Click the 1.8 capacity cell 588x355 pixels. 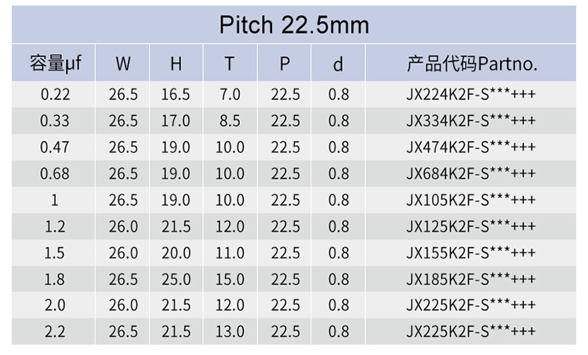[x=55, y=279]
